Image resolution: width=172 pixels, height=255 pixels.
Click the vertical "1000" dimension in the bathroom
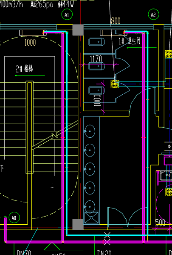pos(97,101)
